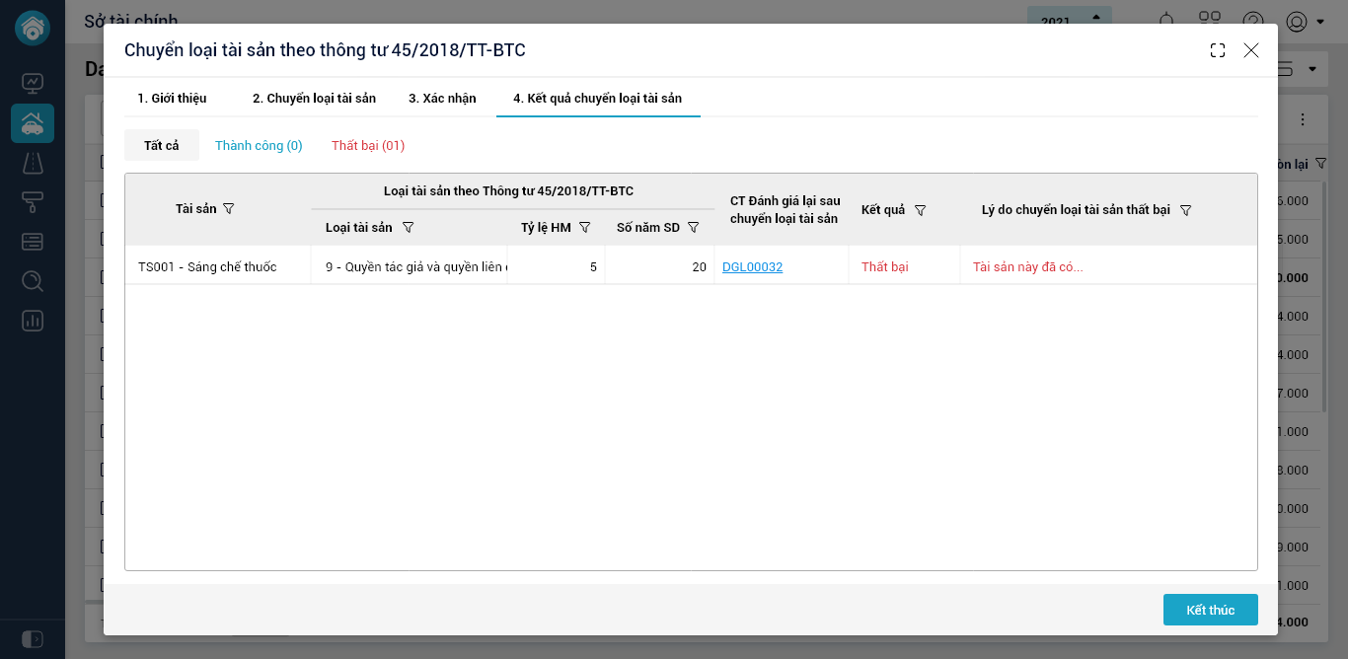
Task: Open the dashboard monitor icon in sidebar
Action: pyautogui.click(x=33, y=83)
